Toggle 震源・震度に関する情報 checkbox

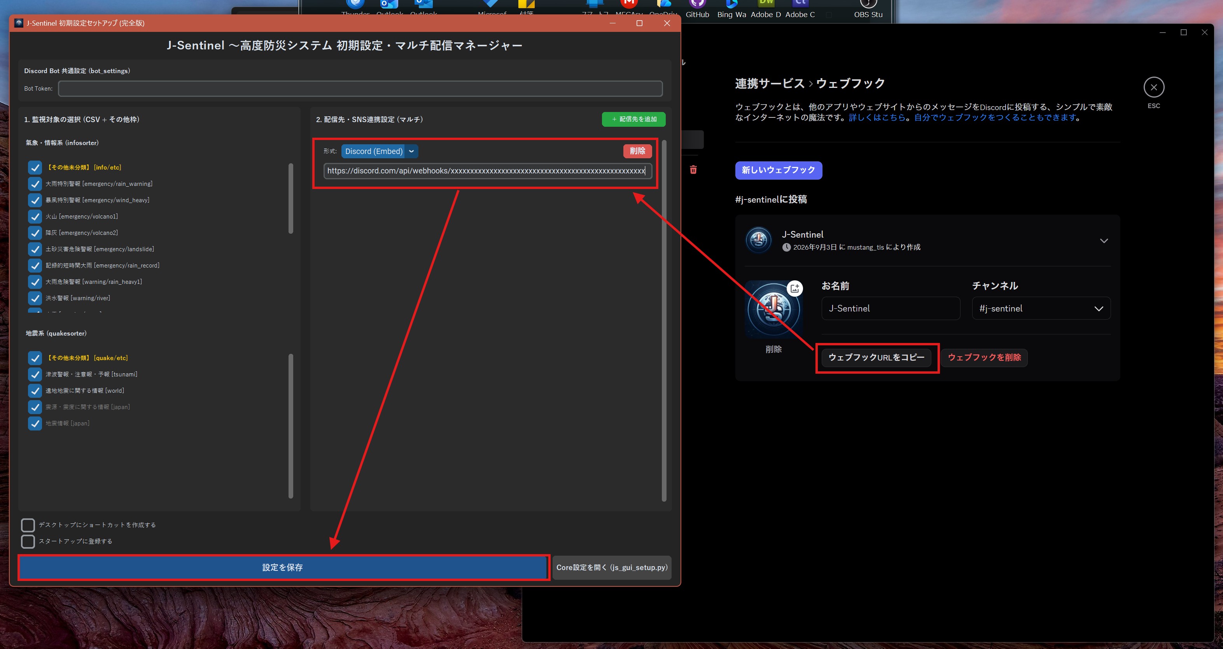tap(35, 407)
